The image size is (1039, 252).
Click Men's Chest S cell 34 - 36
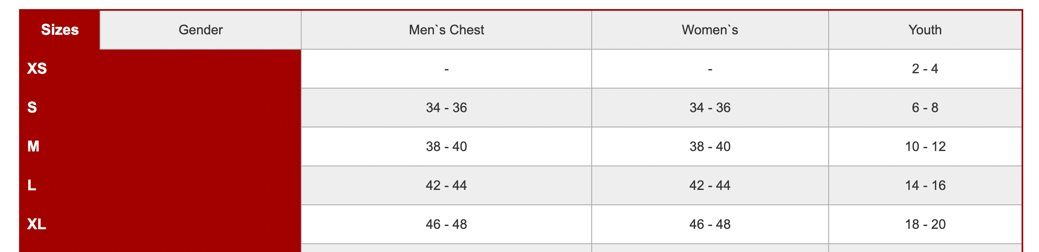click(446, 108)
